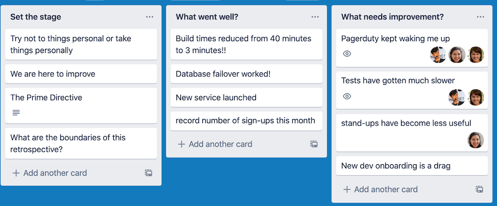Image resolution: width=497 pixels, height=206 pixels.
Task: Create card from template in What needs improvement
Action: pyautogui.click(x=480, y=189)
